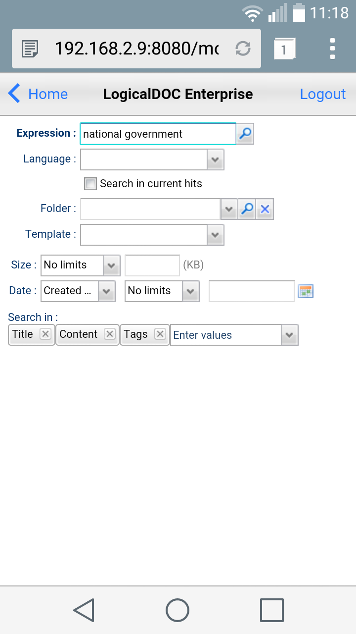Click the empty Date value field
Image resolution: width=356 pixels, height=634 pixels.
[252, 291]
